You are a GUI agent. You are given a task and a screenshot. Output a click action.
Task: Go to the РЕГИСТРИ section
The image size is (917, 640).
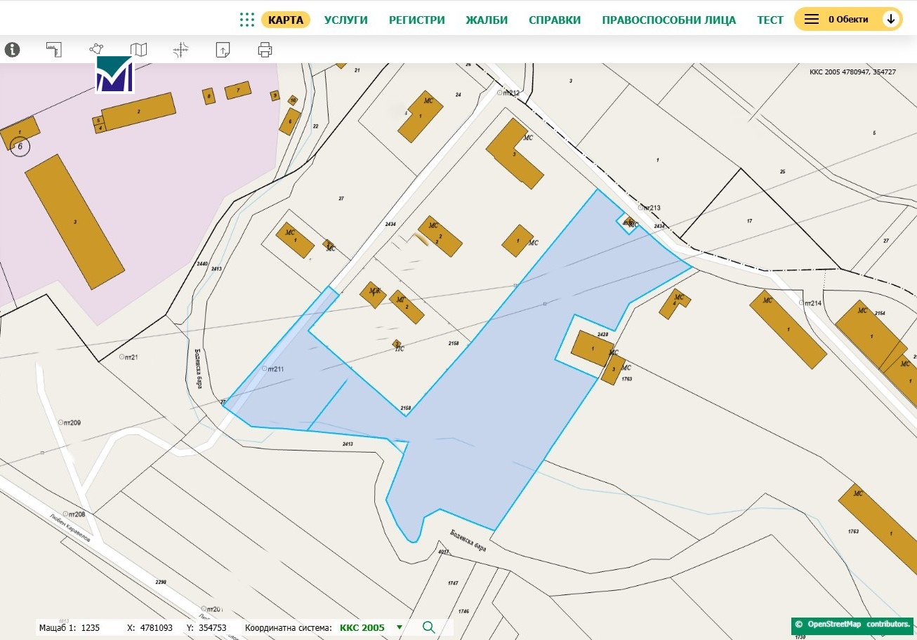click(417, 20)
